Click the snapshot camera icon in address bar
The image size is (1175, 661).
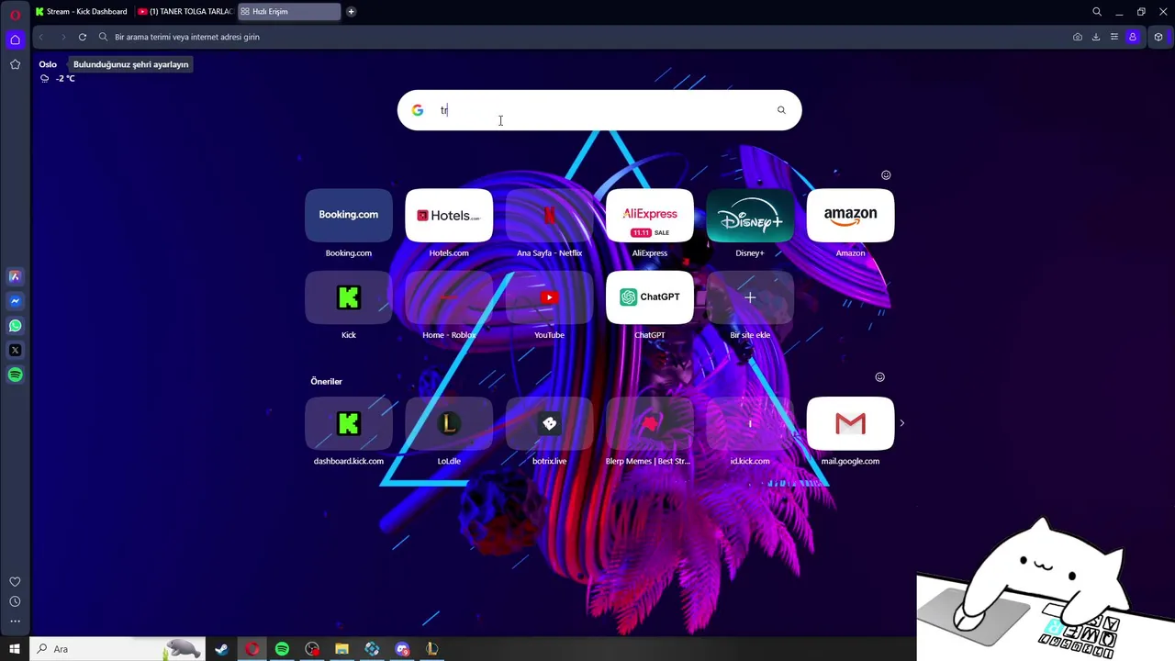tap(1078, 37)
